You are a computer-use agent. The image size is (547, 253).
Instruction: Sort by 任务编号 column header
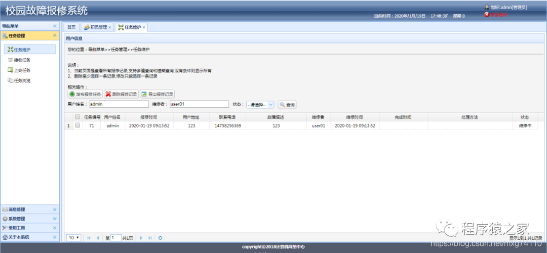pyautogui.click(x=92, y=117)
